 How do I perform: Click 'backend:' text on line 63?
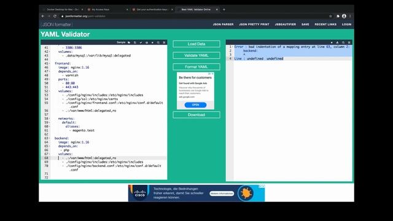point(61,138)
